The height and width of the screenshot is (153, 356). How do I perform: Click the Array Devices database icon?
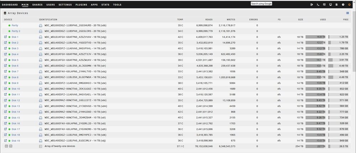[5, 13]
